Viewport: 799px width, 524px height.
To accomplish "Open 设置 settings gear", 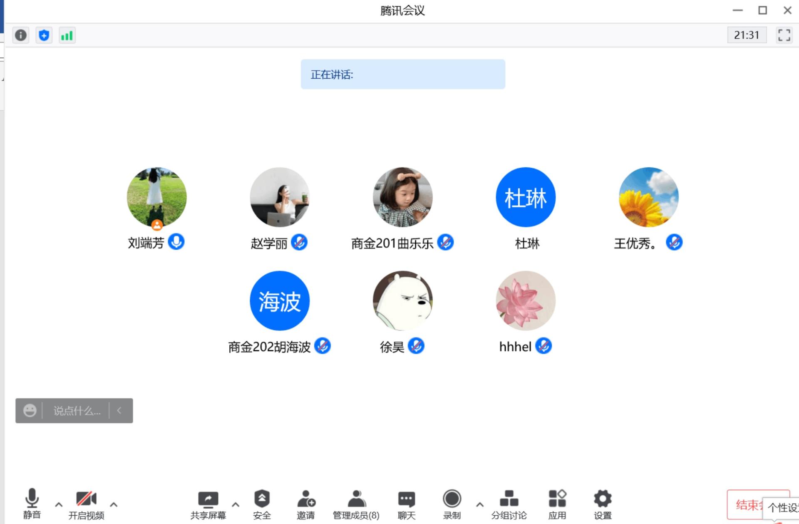I will coord(603,504).
